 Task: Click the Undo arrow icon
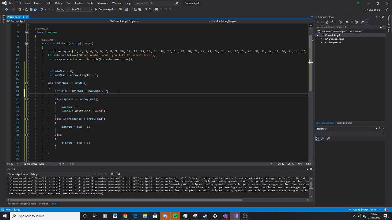42,9
